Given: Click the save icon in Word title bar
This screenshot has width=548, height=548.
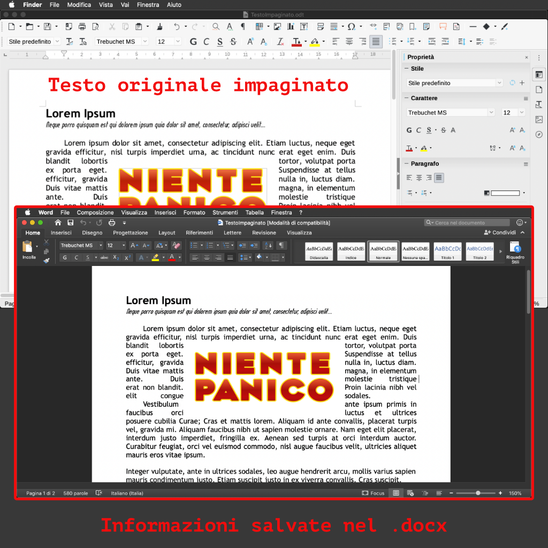Looking at the screenshot, I should (71, 223).
